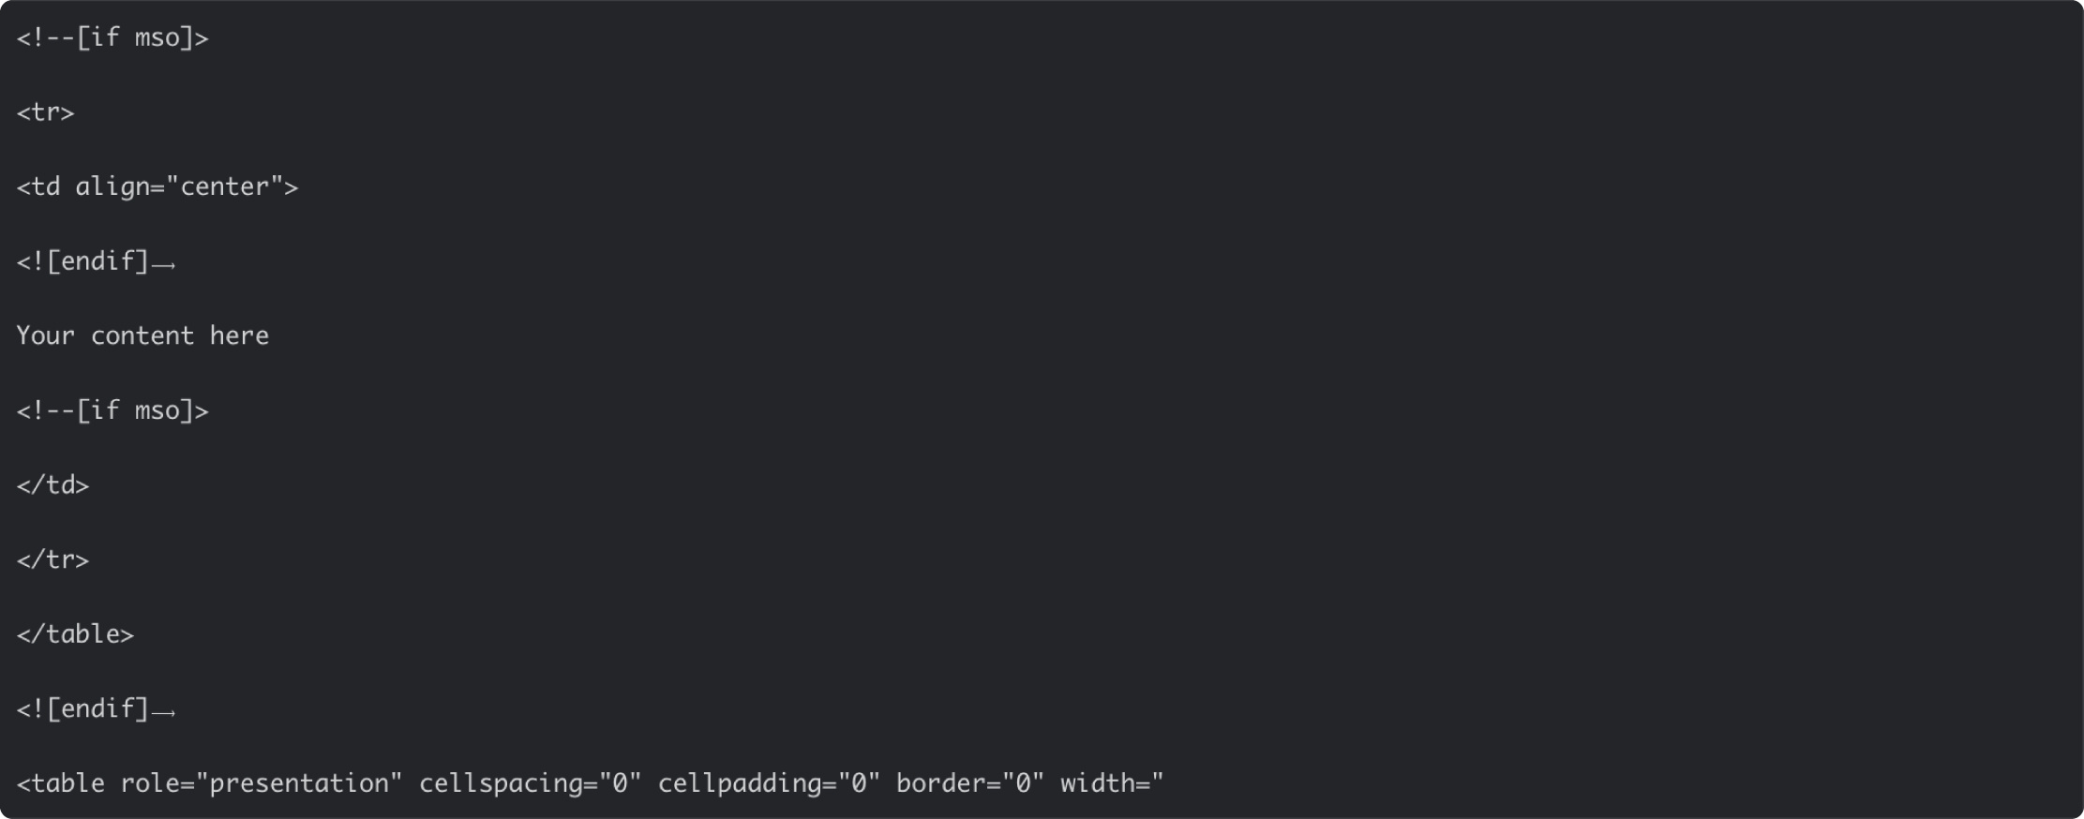Click the 'border="0"' attribute
The image size is (2084, 819).
[x=970, y=783]
